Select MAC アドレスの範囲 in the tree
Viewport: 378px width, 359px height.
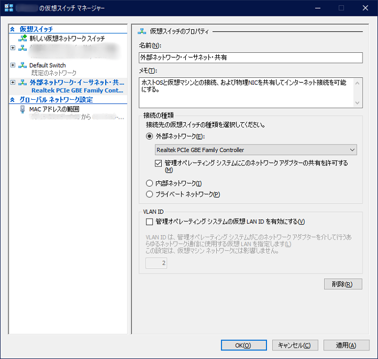tap(54, 109)
